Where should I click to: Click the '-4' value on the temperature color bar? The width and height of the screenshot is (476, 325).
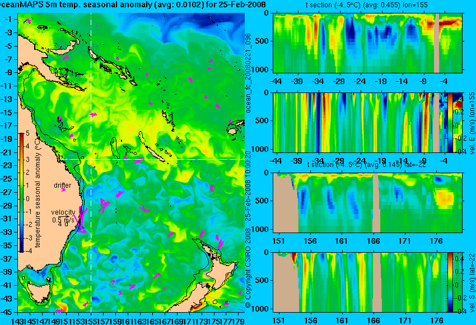27,251
